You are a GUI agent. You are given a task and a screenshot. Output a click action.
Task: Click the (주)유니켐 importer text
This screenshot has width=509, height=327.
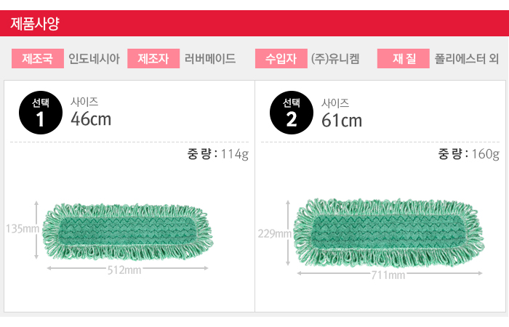(x=335, y=59)
